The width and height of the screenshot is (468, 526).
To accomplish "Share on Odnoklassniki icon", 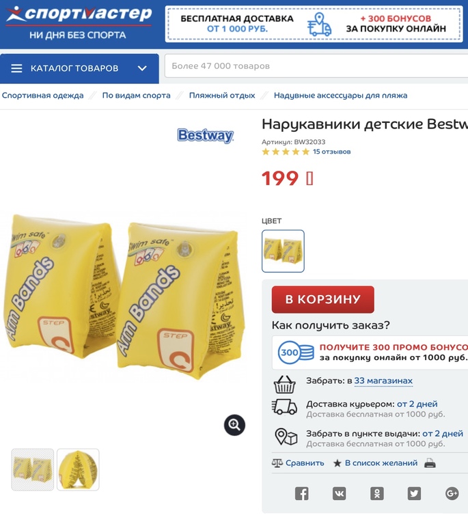I will [x=376, y=493].
